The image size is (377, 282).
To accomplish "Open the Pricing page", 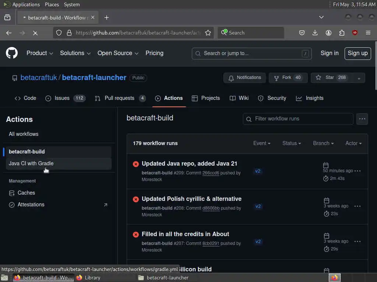I will (x=154, y=53).
